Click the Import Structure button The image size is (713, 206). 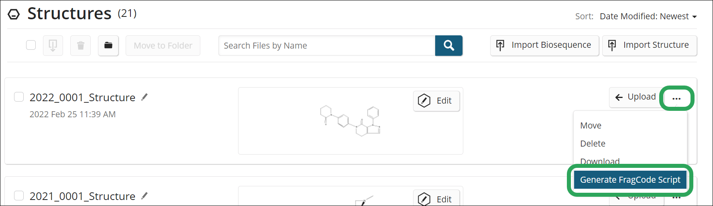[649, 45]
